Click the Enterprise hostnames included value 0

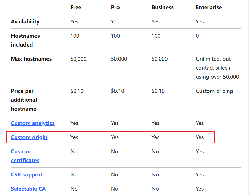pyautogui.click(x=197, y=36)
